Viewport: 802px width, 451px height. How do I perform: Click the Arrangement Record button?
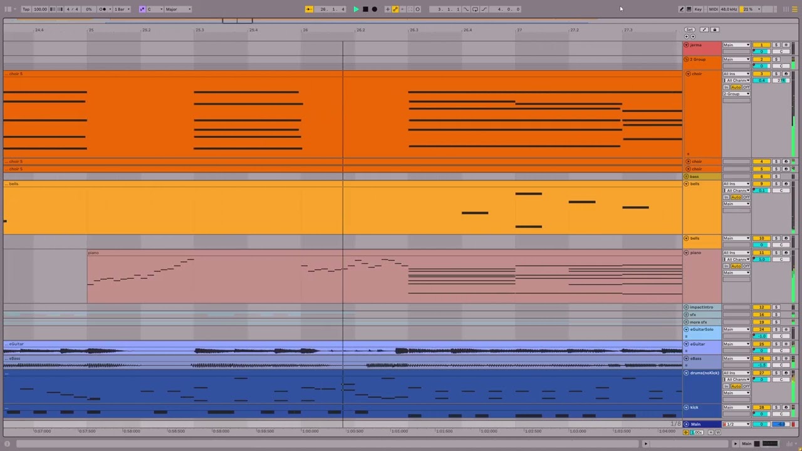[x=375, y=9]
